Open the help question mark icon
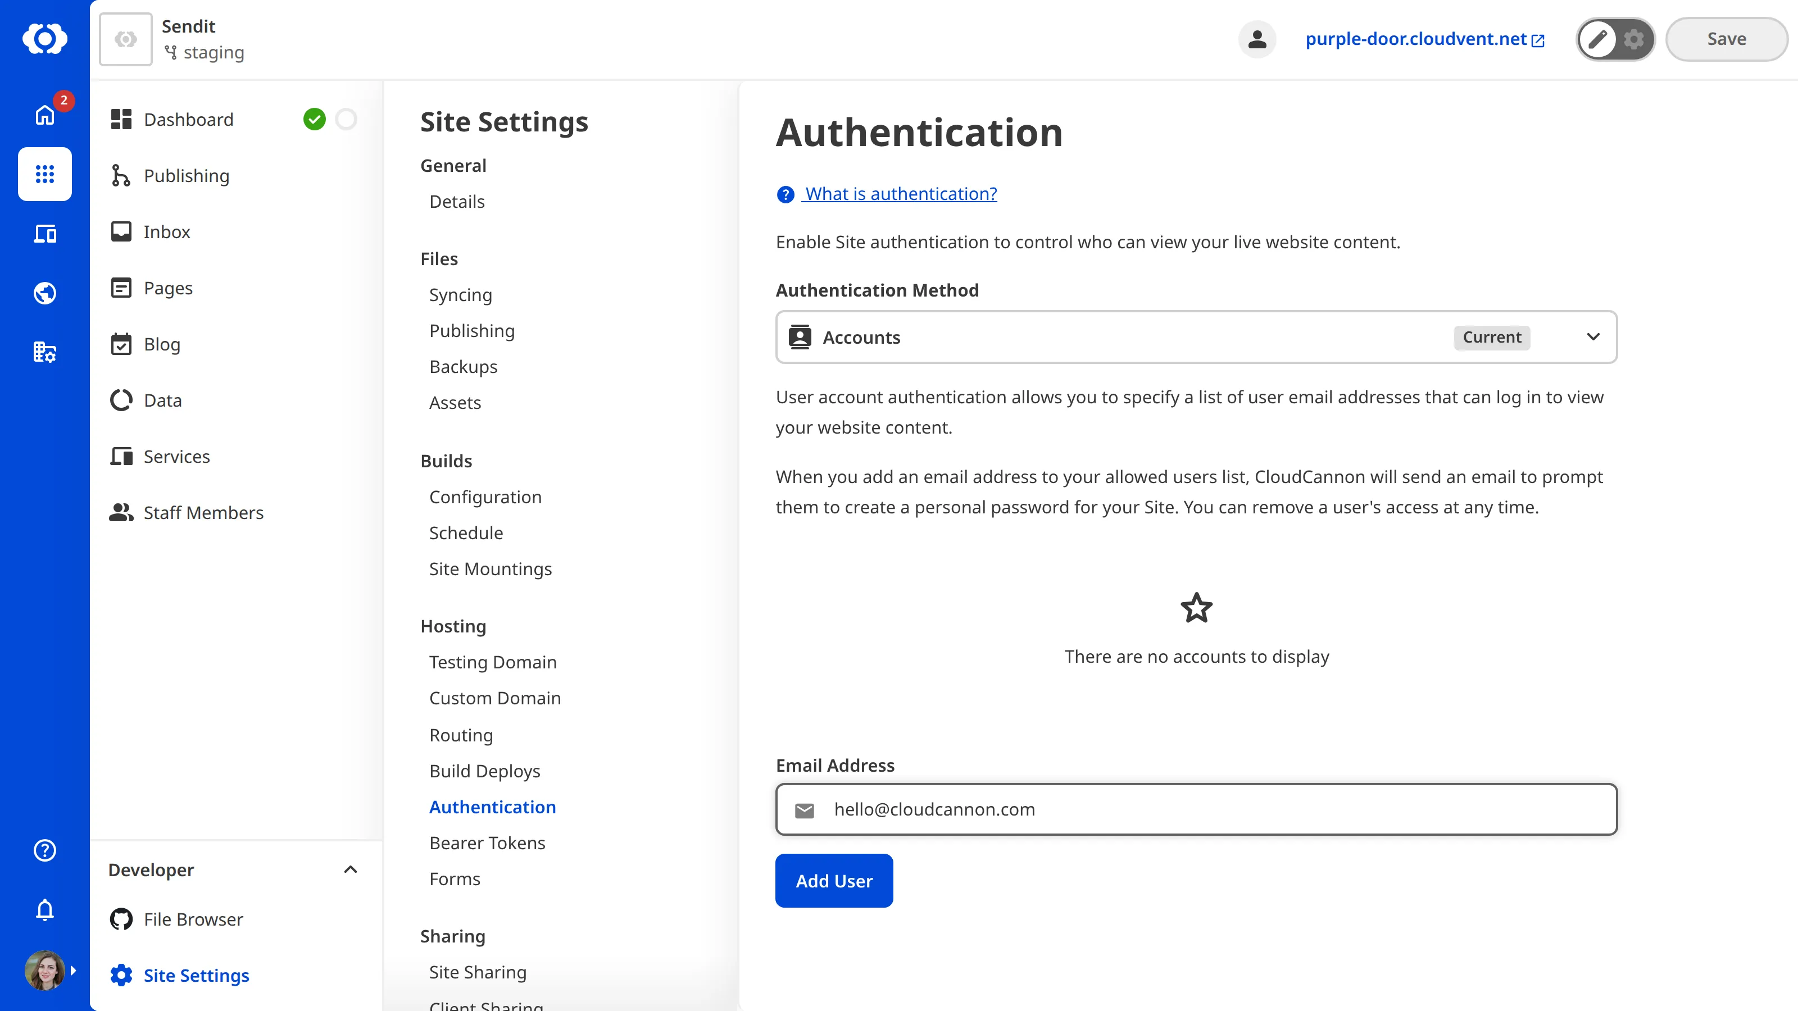This screenshot has width=1798, height=1011. coord(45,850)
